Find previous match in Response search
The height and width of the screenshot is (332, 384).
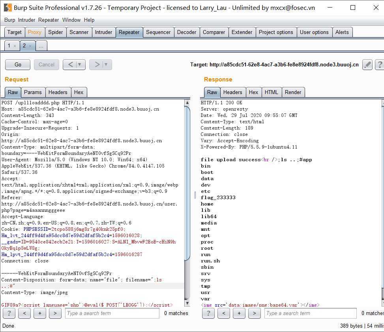[x=224, y=313]
